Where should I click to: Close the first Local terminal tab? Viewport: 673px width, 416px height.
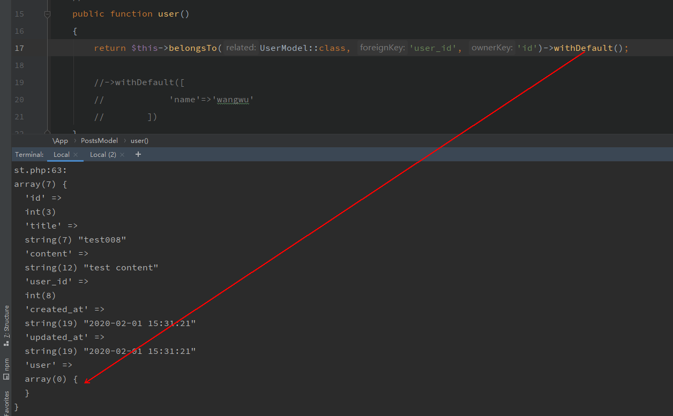click(x=76, y=155)
